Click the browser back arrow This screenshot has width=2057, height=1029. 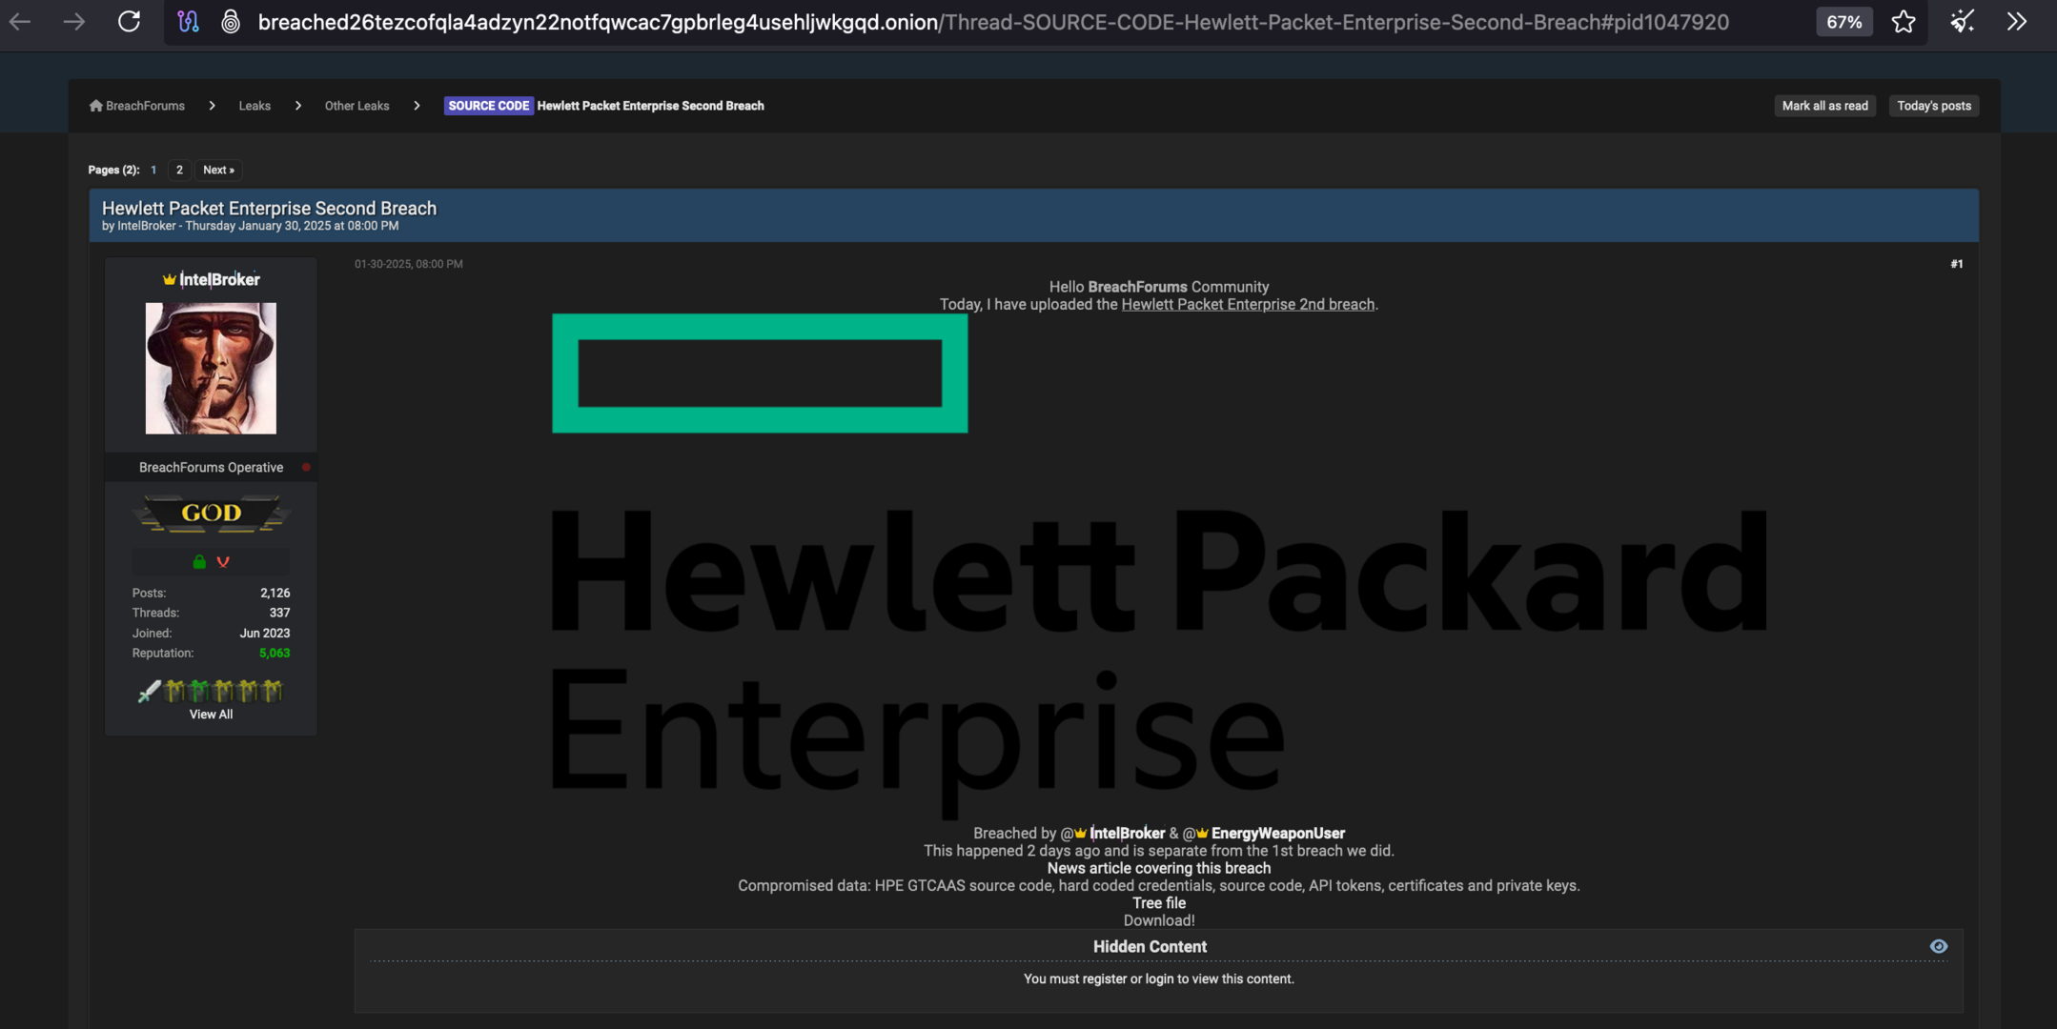click(x=20, y=21)
